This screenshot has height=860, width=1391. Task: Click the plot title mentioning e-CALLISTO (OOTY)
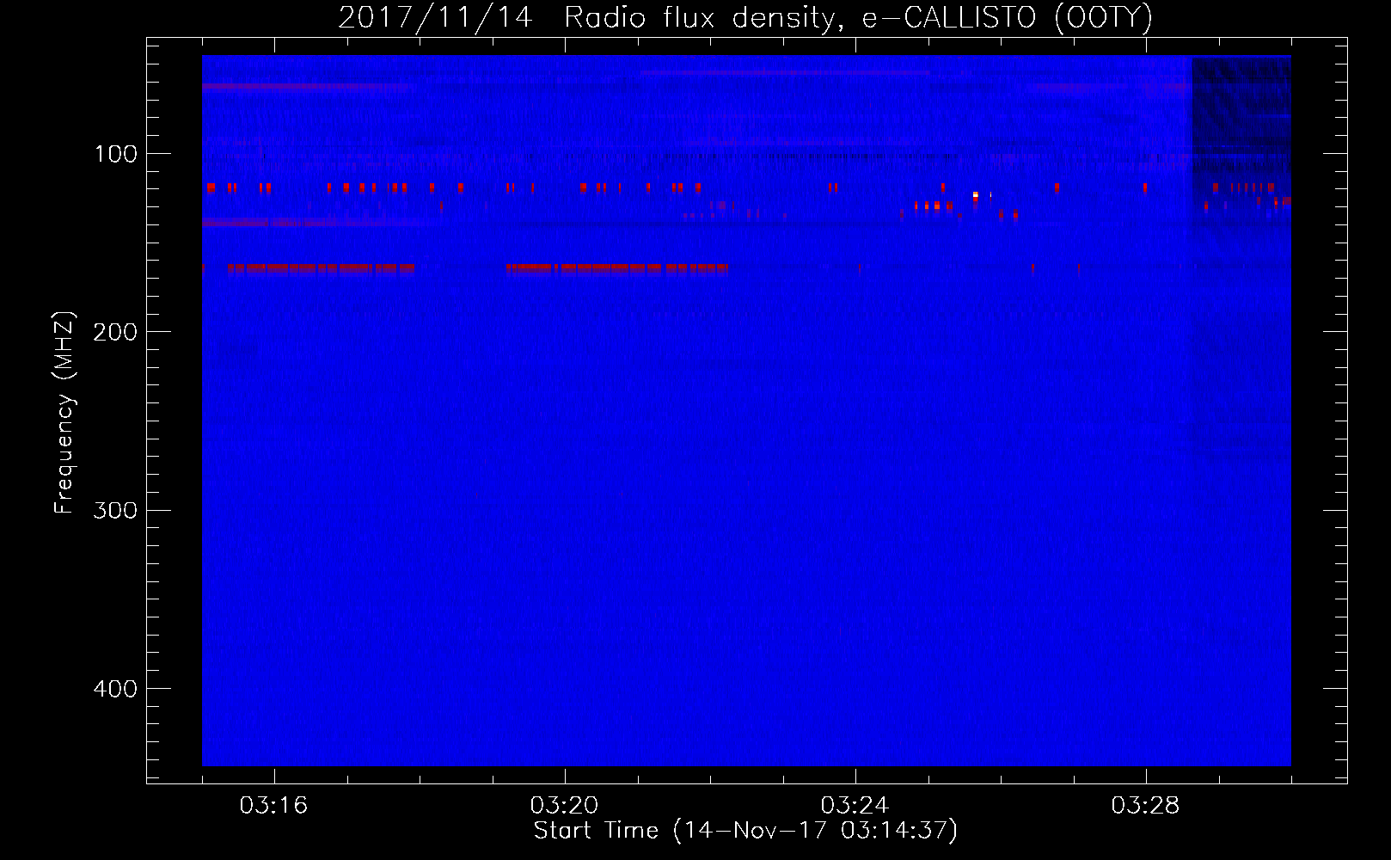745,17
